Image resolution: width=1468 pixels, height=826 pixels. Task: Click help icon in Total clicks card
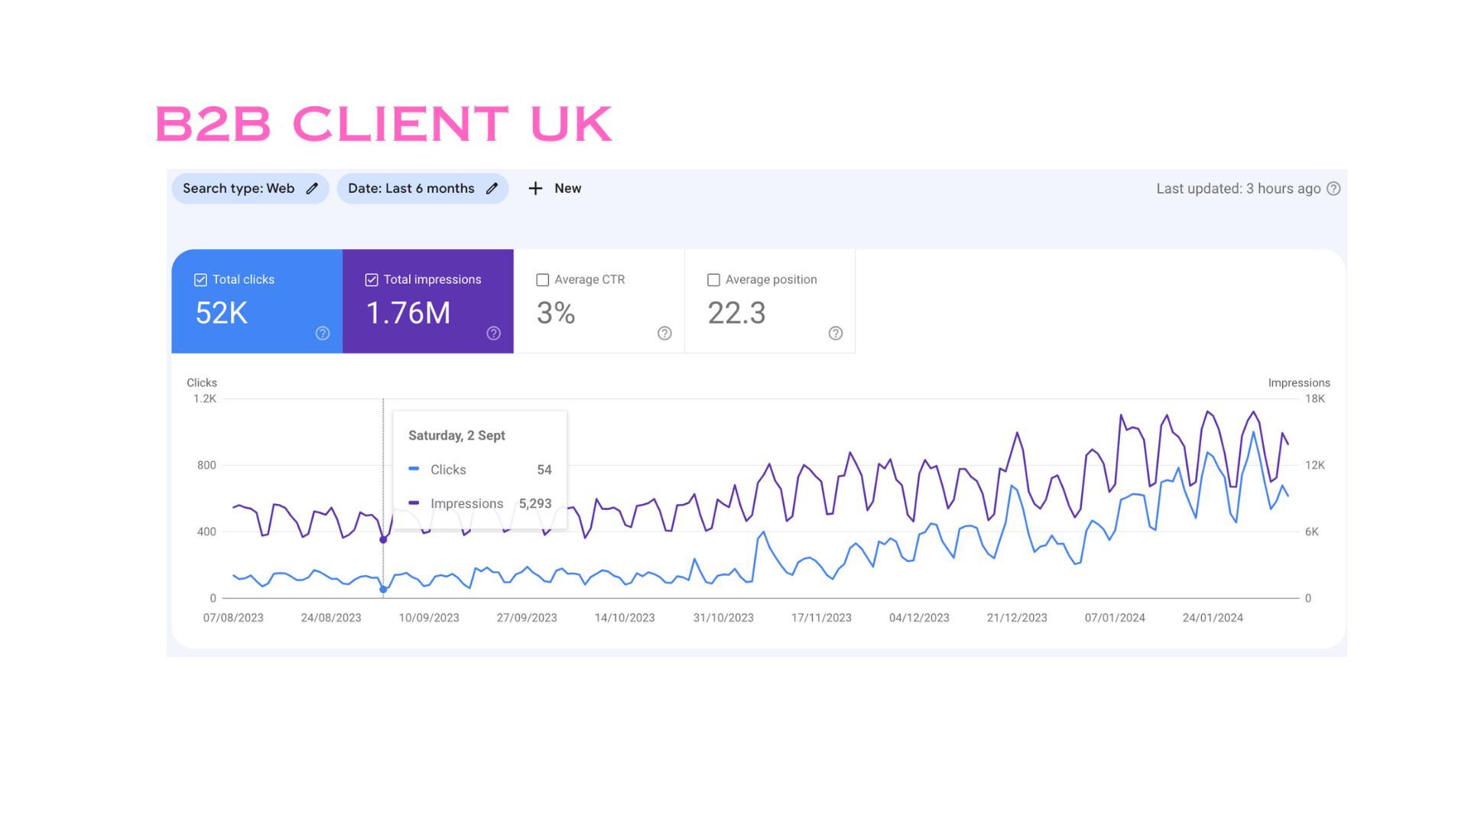(x=323, y=333)
